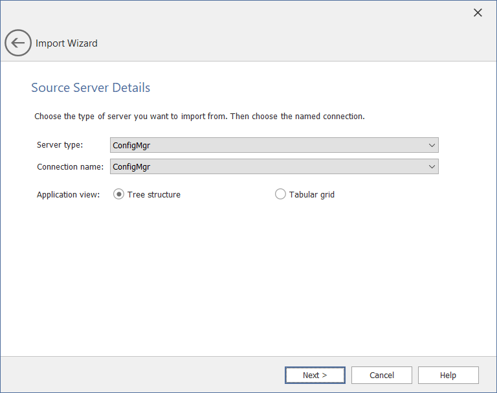Click the server type instruction text
497x393 pixels.
[199, 117]
